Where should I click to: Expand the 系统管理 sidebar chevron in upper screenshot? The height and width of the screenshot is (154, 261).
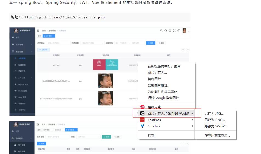pyautogui.click(x=32, y=44)
